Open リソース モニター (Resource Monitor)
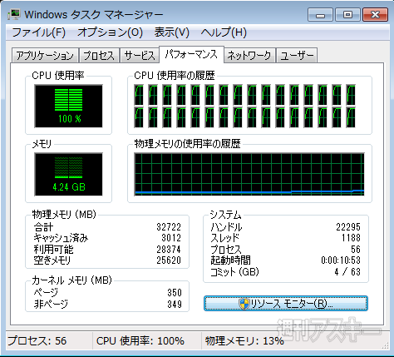 coord(286,304)
